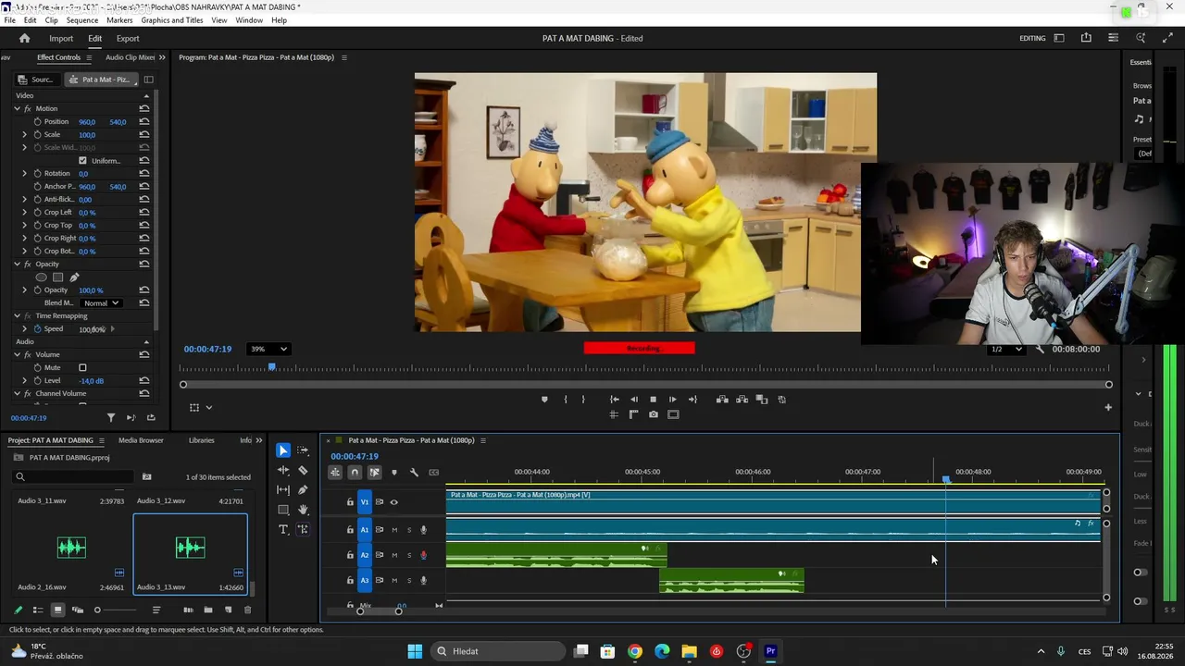Click the filter properties funnel icon
The height and width of the screenshot is (666, 1185).
coord(111,418)
